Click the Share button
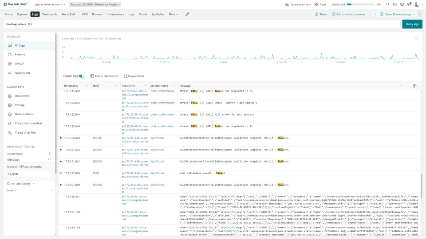The width and height of the screenshot is (426, 239). point(321,14)
